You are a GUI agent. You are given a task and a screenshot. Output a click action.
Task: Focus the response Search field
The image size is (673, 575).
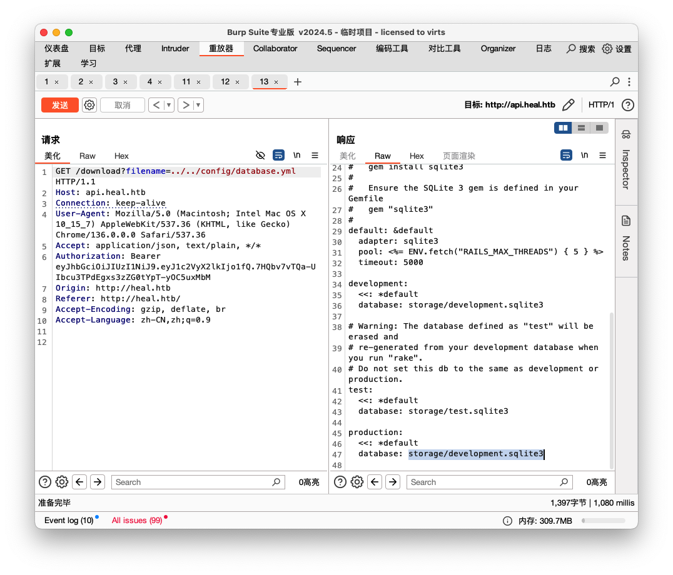coord(490,482)
